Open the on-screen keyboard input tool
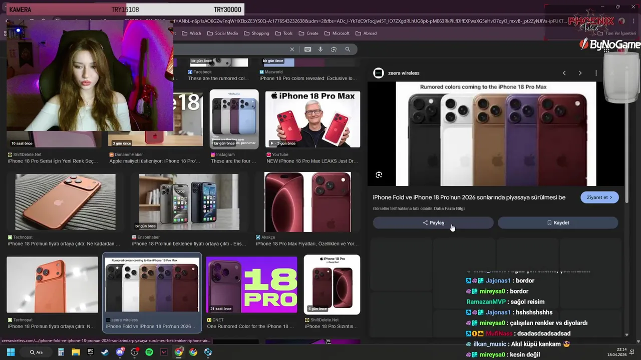Image resolution: width=641 pixels, height=360 pixels. [307, 49]
